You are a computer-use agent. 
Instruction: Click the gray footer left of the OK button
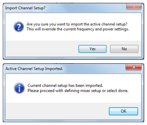tap(57, 111)
